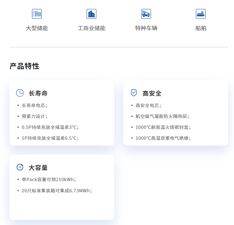
Task: Open the 特种车辆 application text
Action: 146,28
